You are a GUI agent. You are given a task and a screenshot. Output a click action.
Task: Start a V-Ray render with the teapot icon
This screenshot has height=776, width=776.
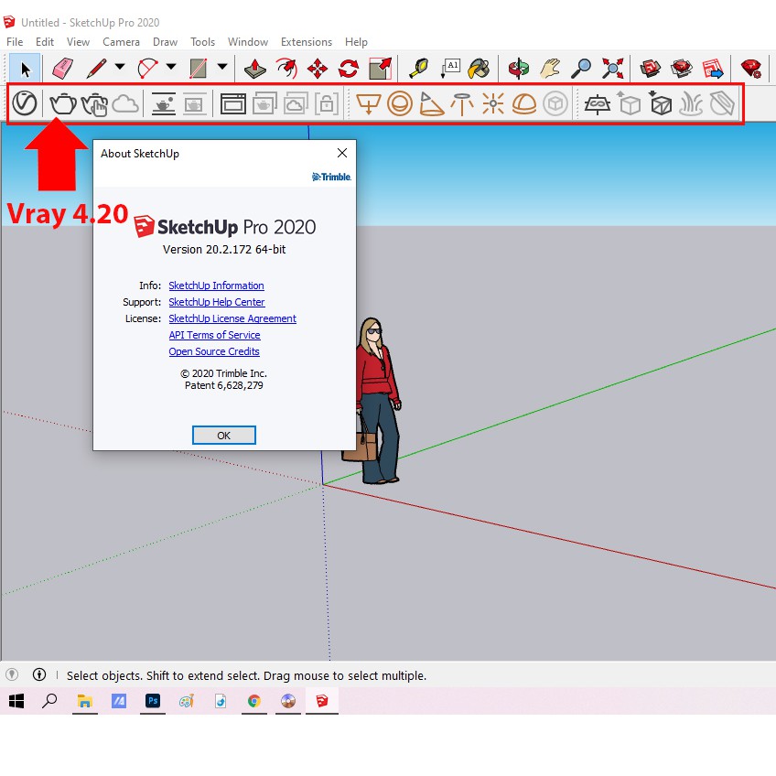tap(62, 103)
